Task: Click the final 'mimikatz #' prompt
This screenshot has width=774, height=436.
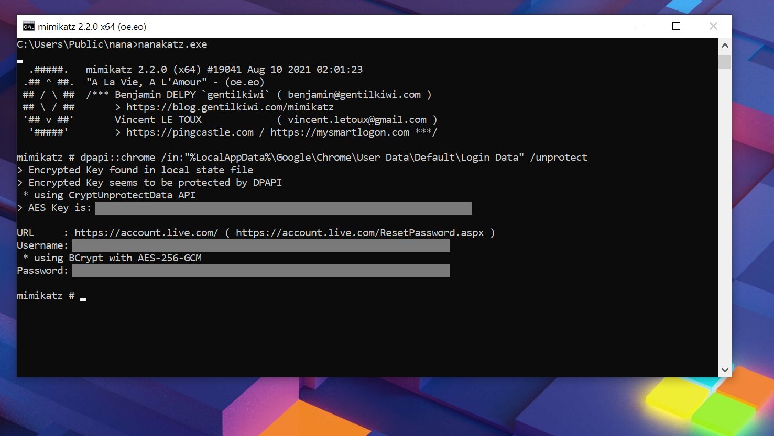Action: [x=46, y=296]
